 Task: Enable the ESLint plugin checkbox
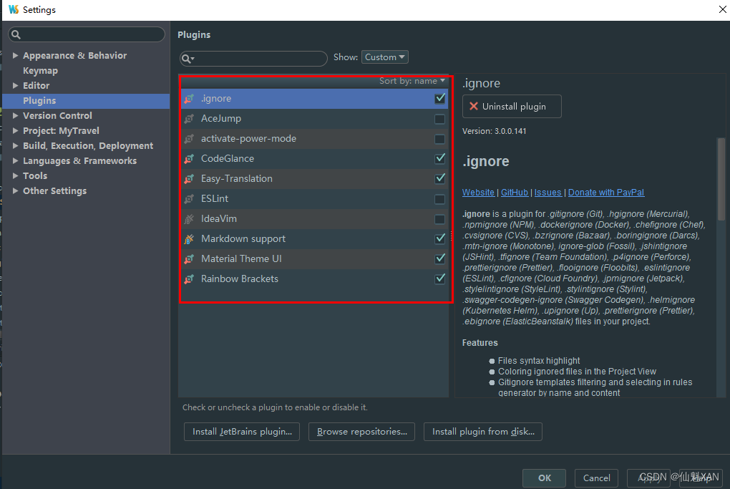pyautogui.click(x=439, y=199)
